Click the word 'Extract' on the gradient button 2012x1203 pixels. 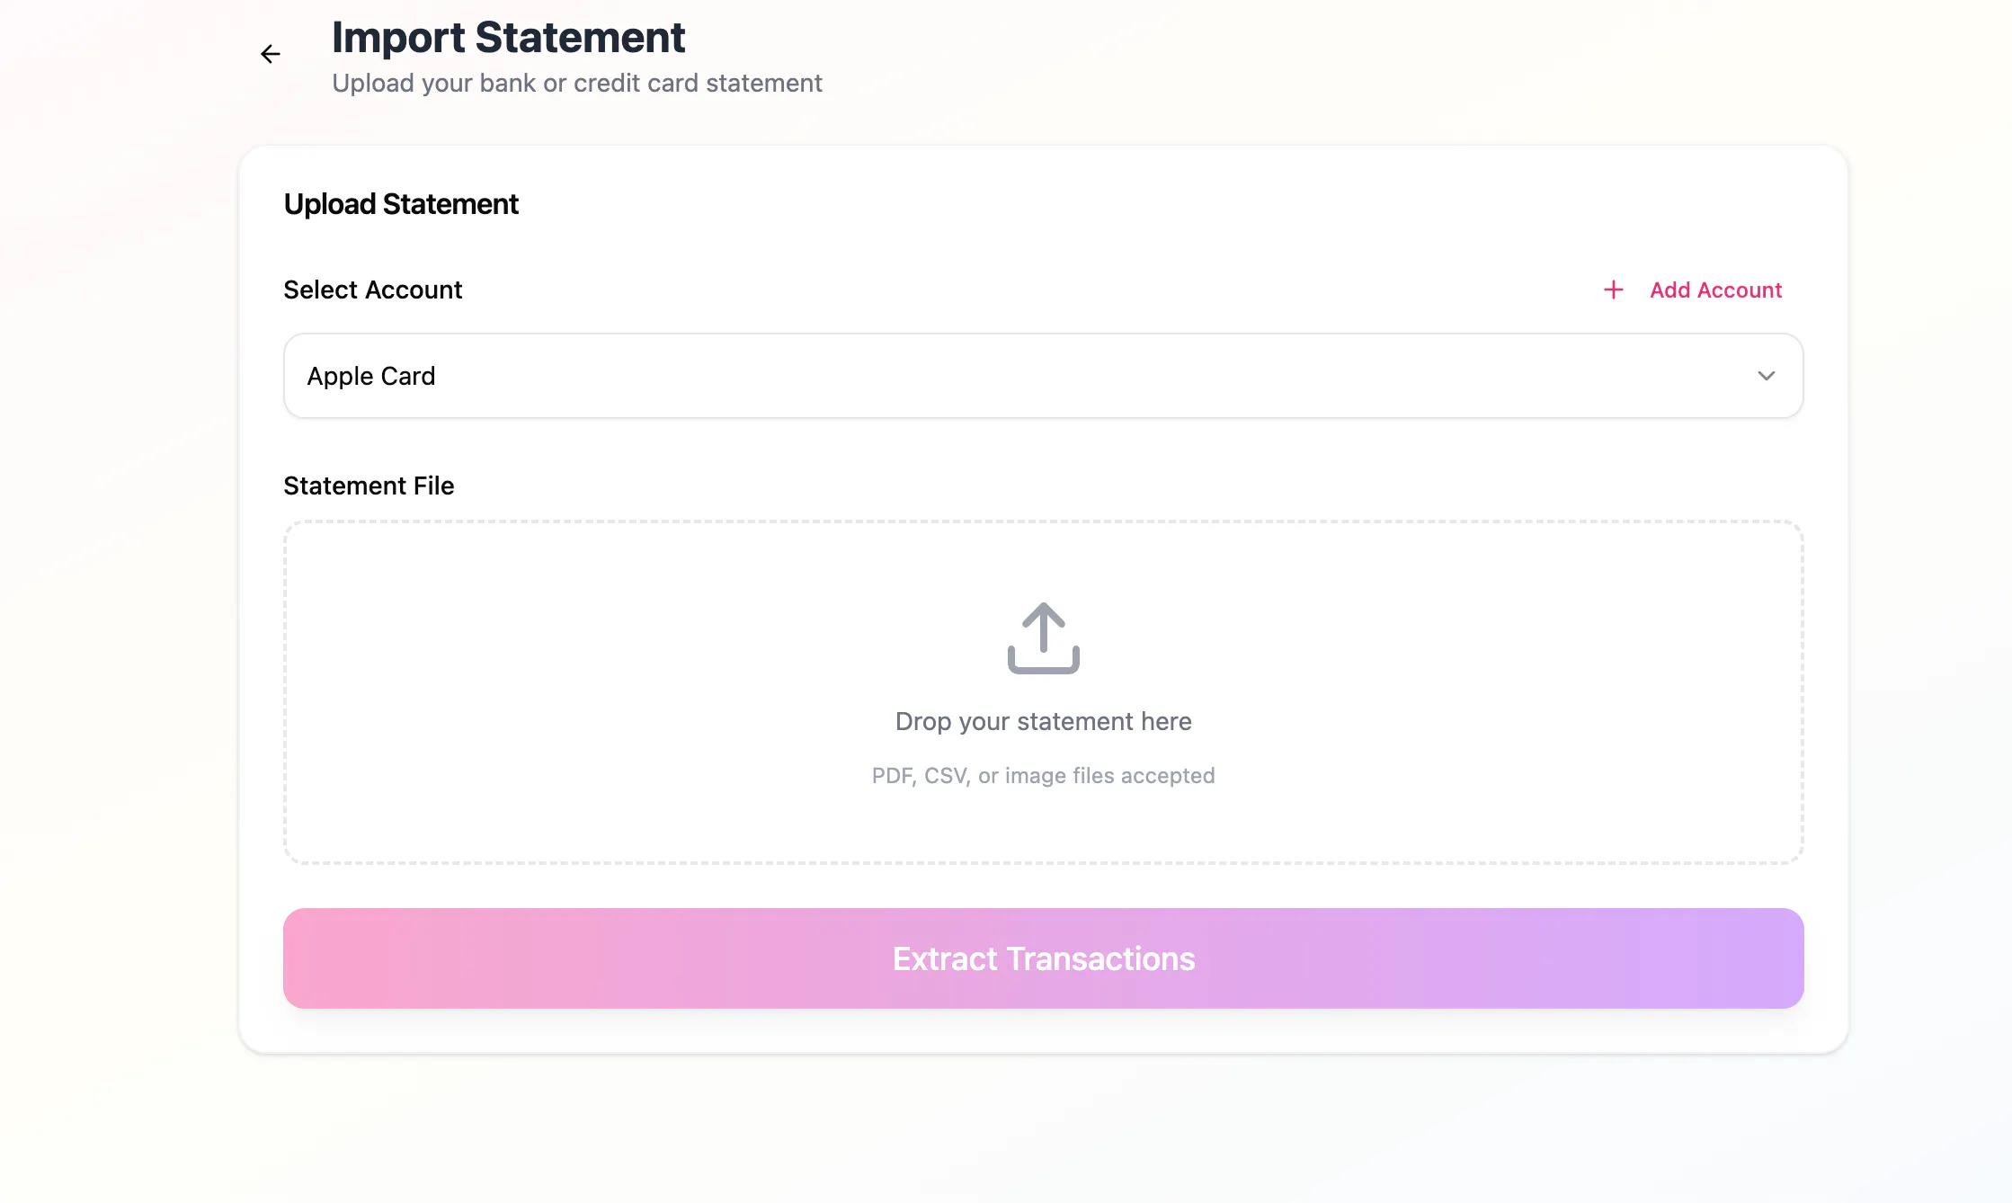(x=945, y=958)
